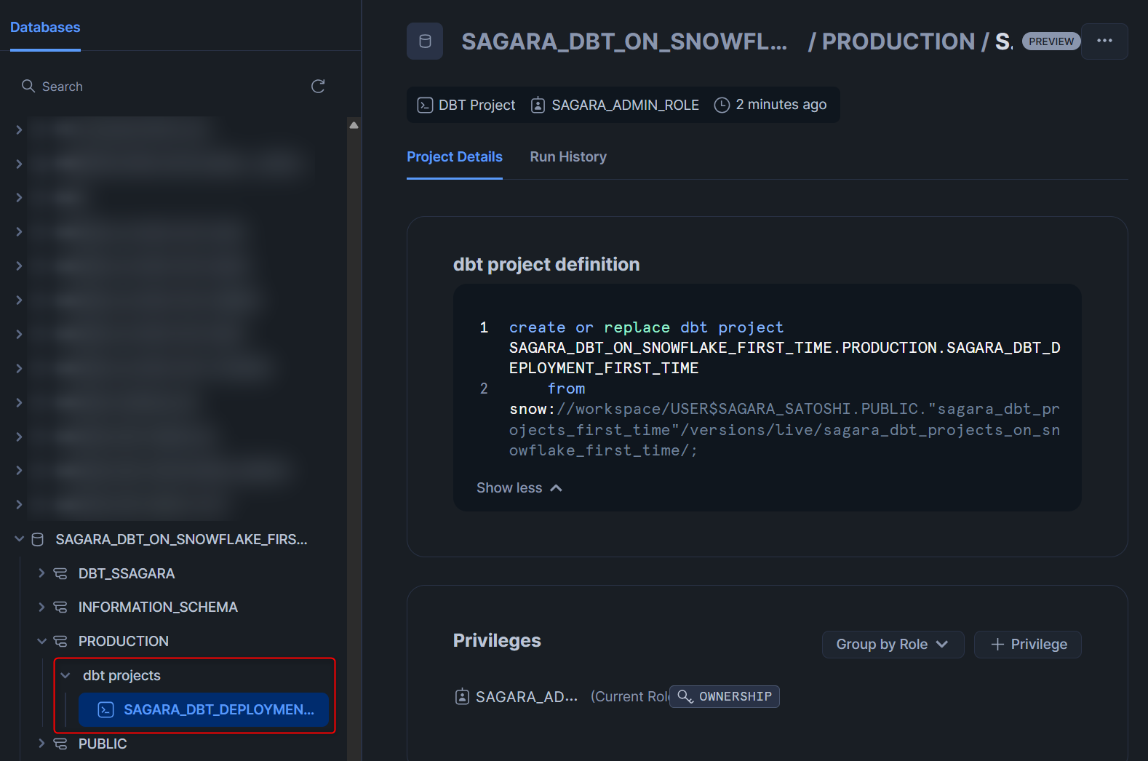Screen dimensions: 1148x761
Task: Click the database icon for SAGARA_DBT_ON_SNOWFLAKE_FIRS...
Action: [x=38, y=540]
